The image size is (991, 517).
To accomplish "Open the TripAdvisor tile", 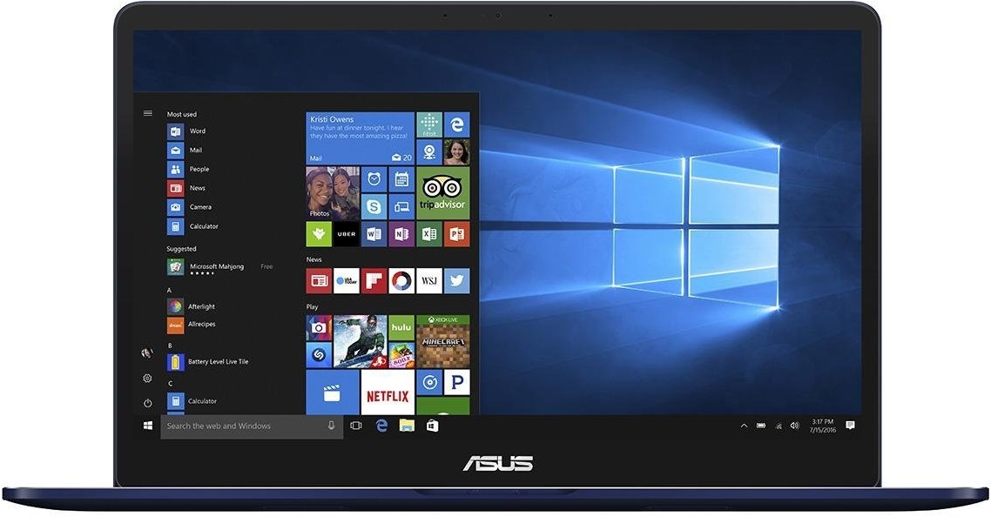I will pyautogui.click(x=442, y=193).
